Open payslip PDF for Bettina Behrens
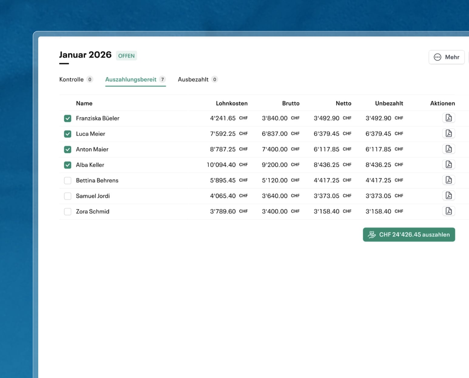The height and width of the screenshot is (378, 469). (449, 180)
